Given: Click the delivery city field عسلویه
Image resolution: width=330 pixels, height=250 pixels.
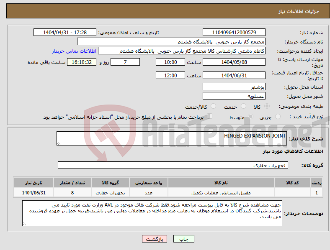Looking at the screenshot, I should pyautogui.click(x=234, y=96).
